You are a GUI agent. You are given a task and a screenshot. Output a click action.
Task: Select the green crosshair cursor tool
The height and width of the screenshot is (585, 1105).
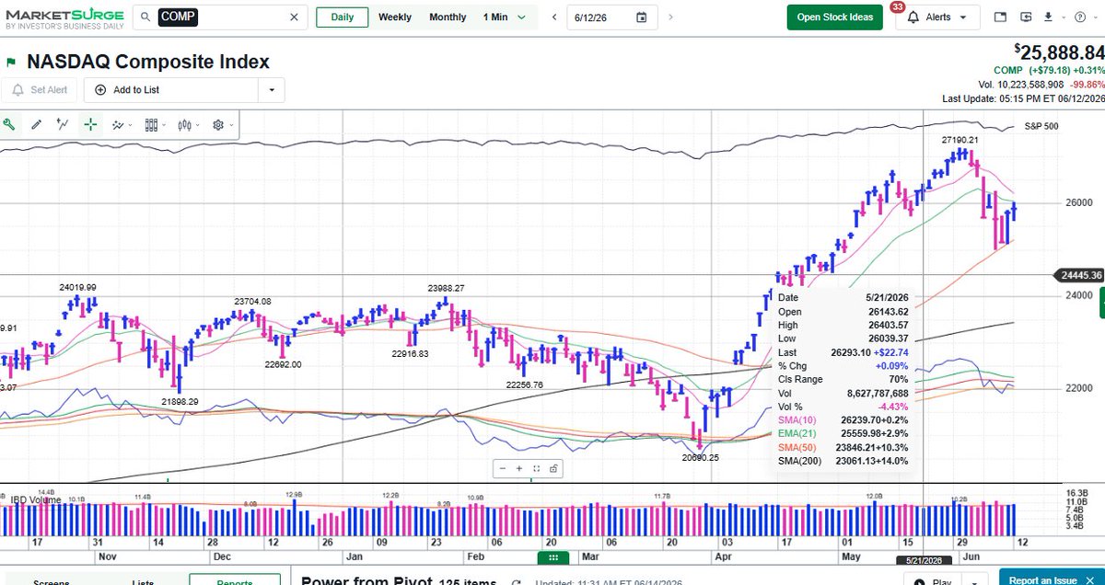[90, 125]
